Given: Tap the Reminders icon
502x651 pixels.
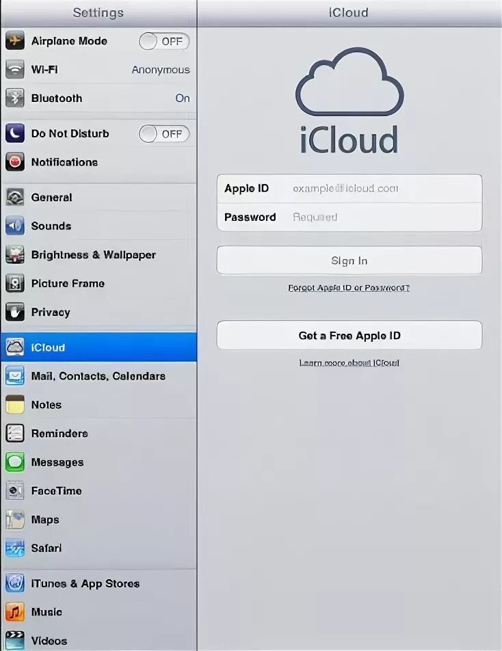Looking at the screenshot, I should pos(15,433).
